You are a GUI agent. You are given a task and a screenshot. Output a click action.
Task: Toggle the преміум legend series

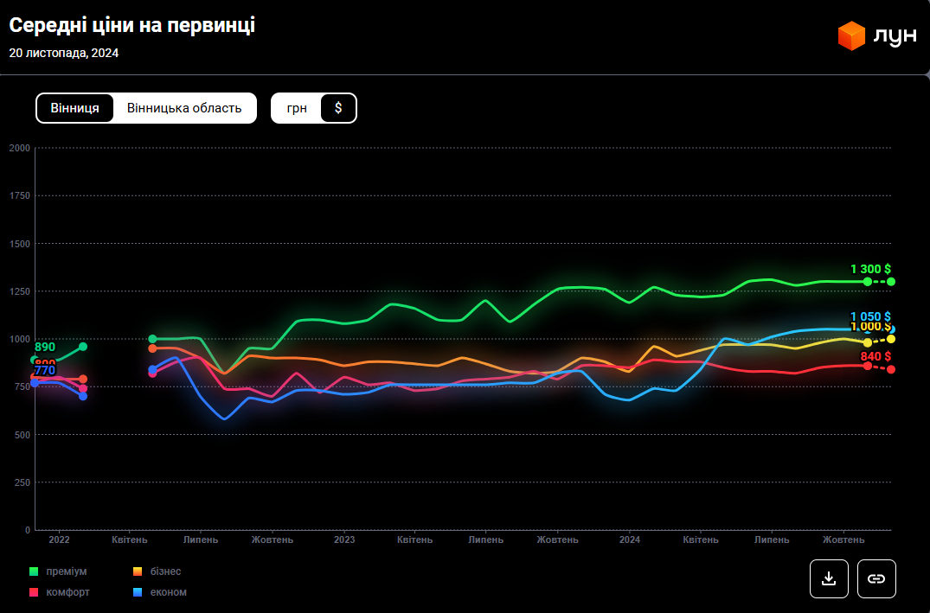[60, 571]
